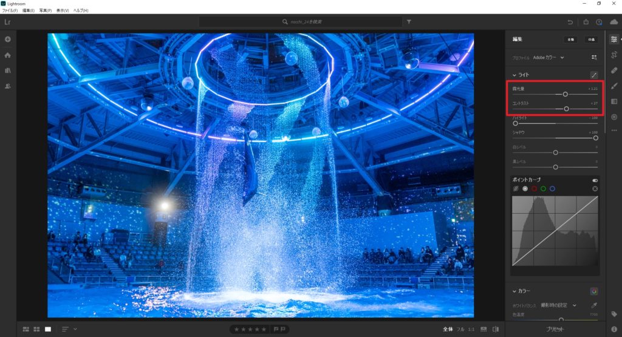Open the ファイル(F) menu
Screen dimensions: 622x337
pos(10,11)
